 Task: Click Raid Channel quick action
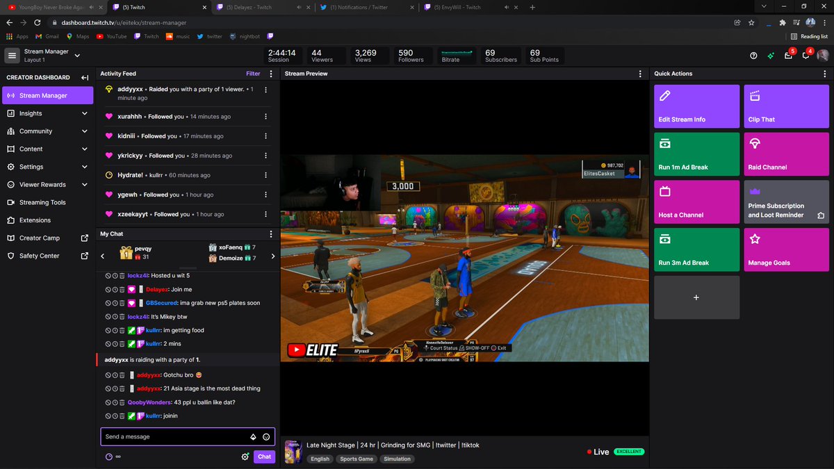[787, 154]
